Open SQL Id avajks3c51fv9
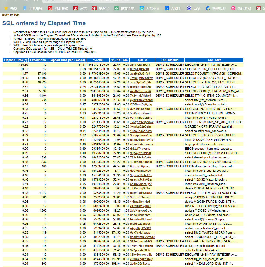Image resolution: width=265 pixels, height=267 pixels. click(140, 73)
